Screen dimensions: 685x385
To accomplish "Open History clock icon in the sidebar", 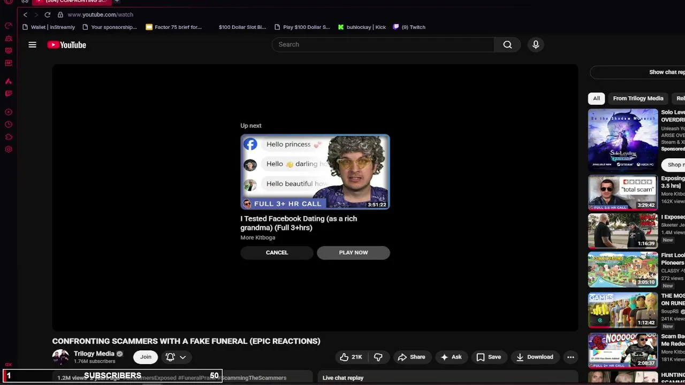I will pos(9,125).
